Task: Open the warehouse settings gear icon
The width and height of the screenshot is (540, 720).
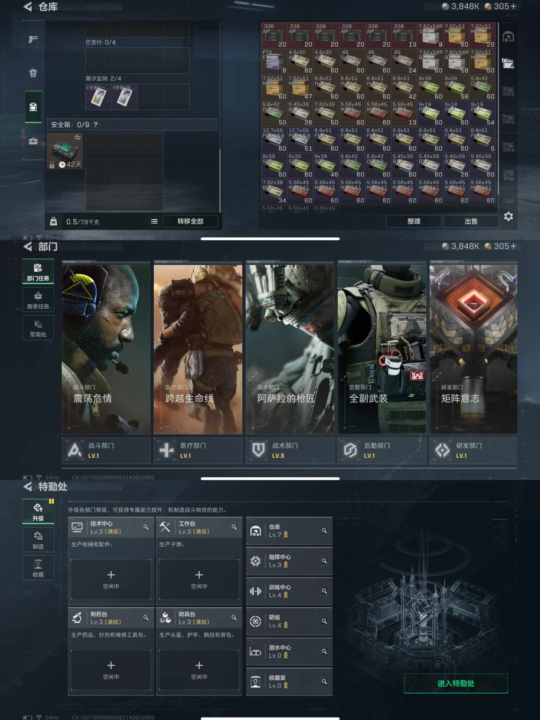Action: (508, 216)
